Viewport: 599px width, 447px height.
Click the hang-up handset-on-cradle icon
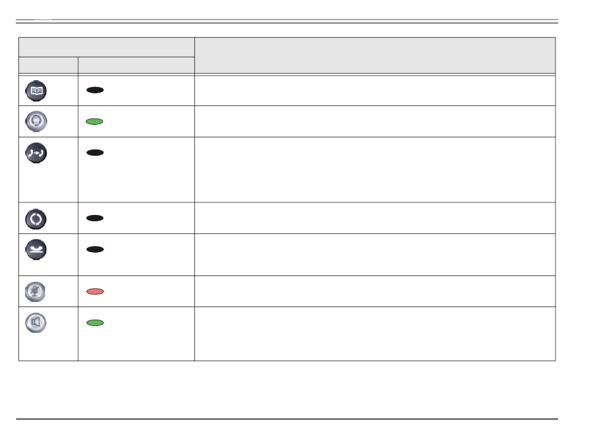(36, 250)
